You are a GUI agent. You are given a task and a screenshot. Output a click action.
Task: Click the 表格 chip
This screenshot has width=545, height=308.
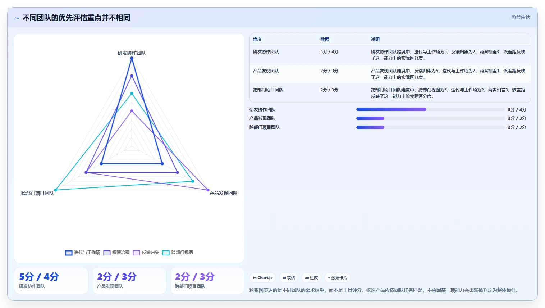289,278
